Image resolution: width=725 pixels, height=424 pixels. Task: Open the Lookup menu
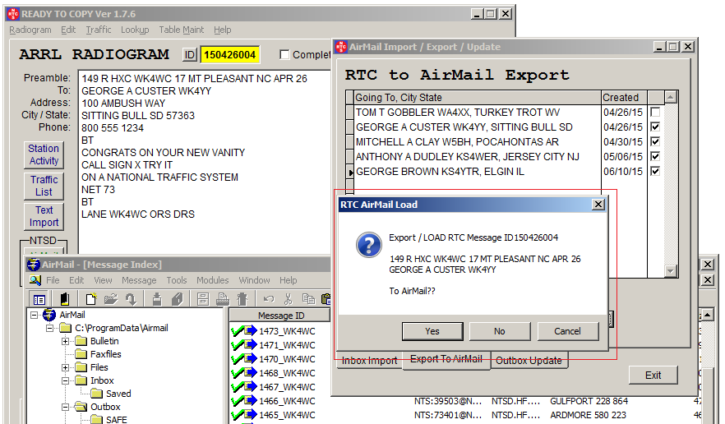pyautogui.click(x=135, y=30)
